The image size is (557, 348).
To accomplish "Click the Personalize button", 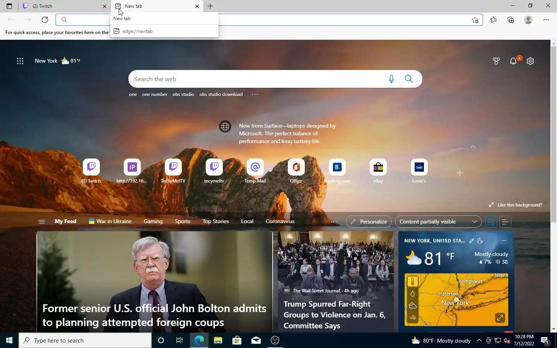I will 369,222.
